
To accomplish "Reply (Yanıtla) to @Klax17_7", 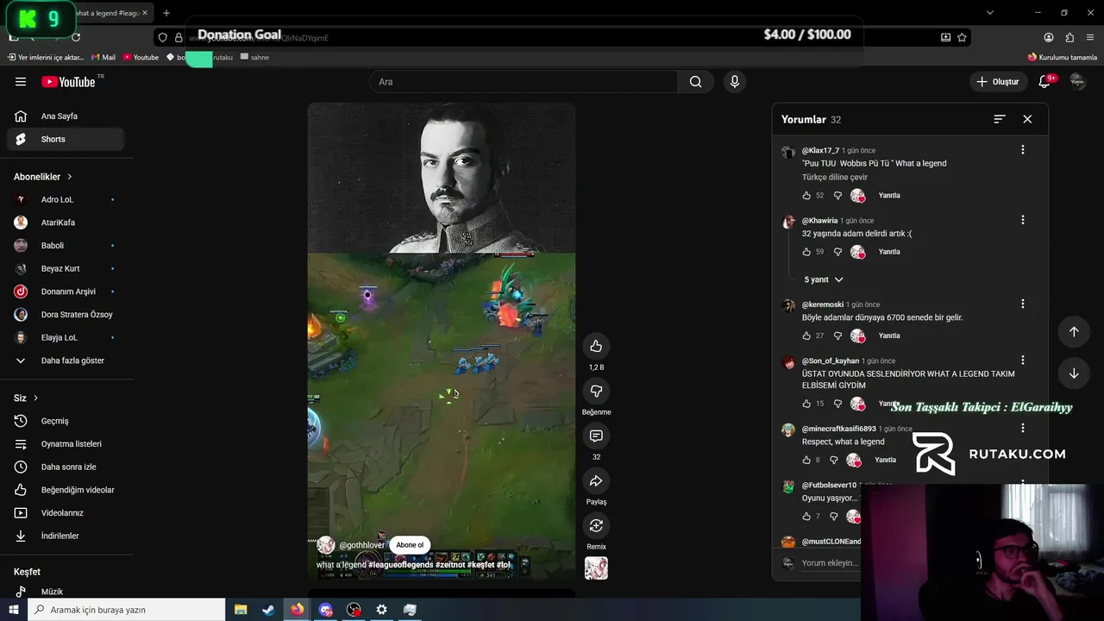I will 889,196.
